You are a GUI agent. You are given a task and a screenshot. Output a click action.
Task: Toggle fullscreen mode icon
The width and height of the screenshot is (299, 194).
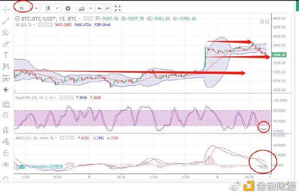pyautogui.click(x=118, y=8)
